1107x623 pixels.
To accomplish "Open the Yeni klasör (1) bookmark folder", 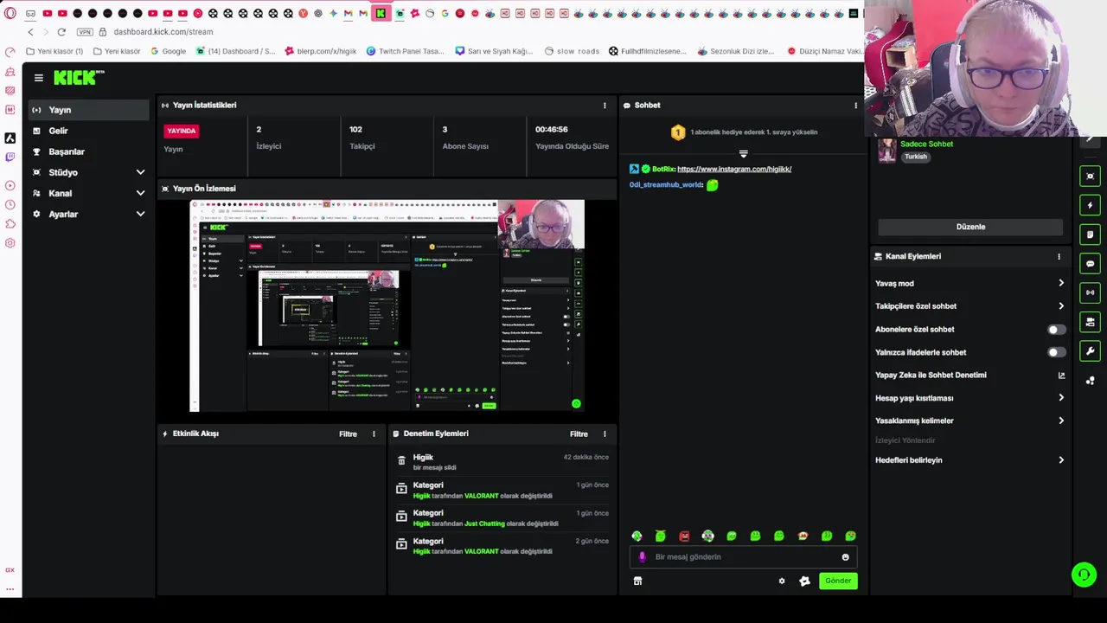I will click(54, 51).
